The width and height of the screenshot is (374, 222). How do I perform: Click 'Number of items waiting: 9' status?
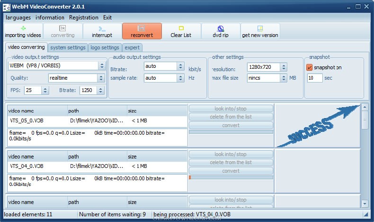click(x=112, y=214)
